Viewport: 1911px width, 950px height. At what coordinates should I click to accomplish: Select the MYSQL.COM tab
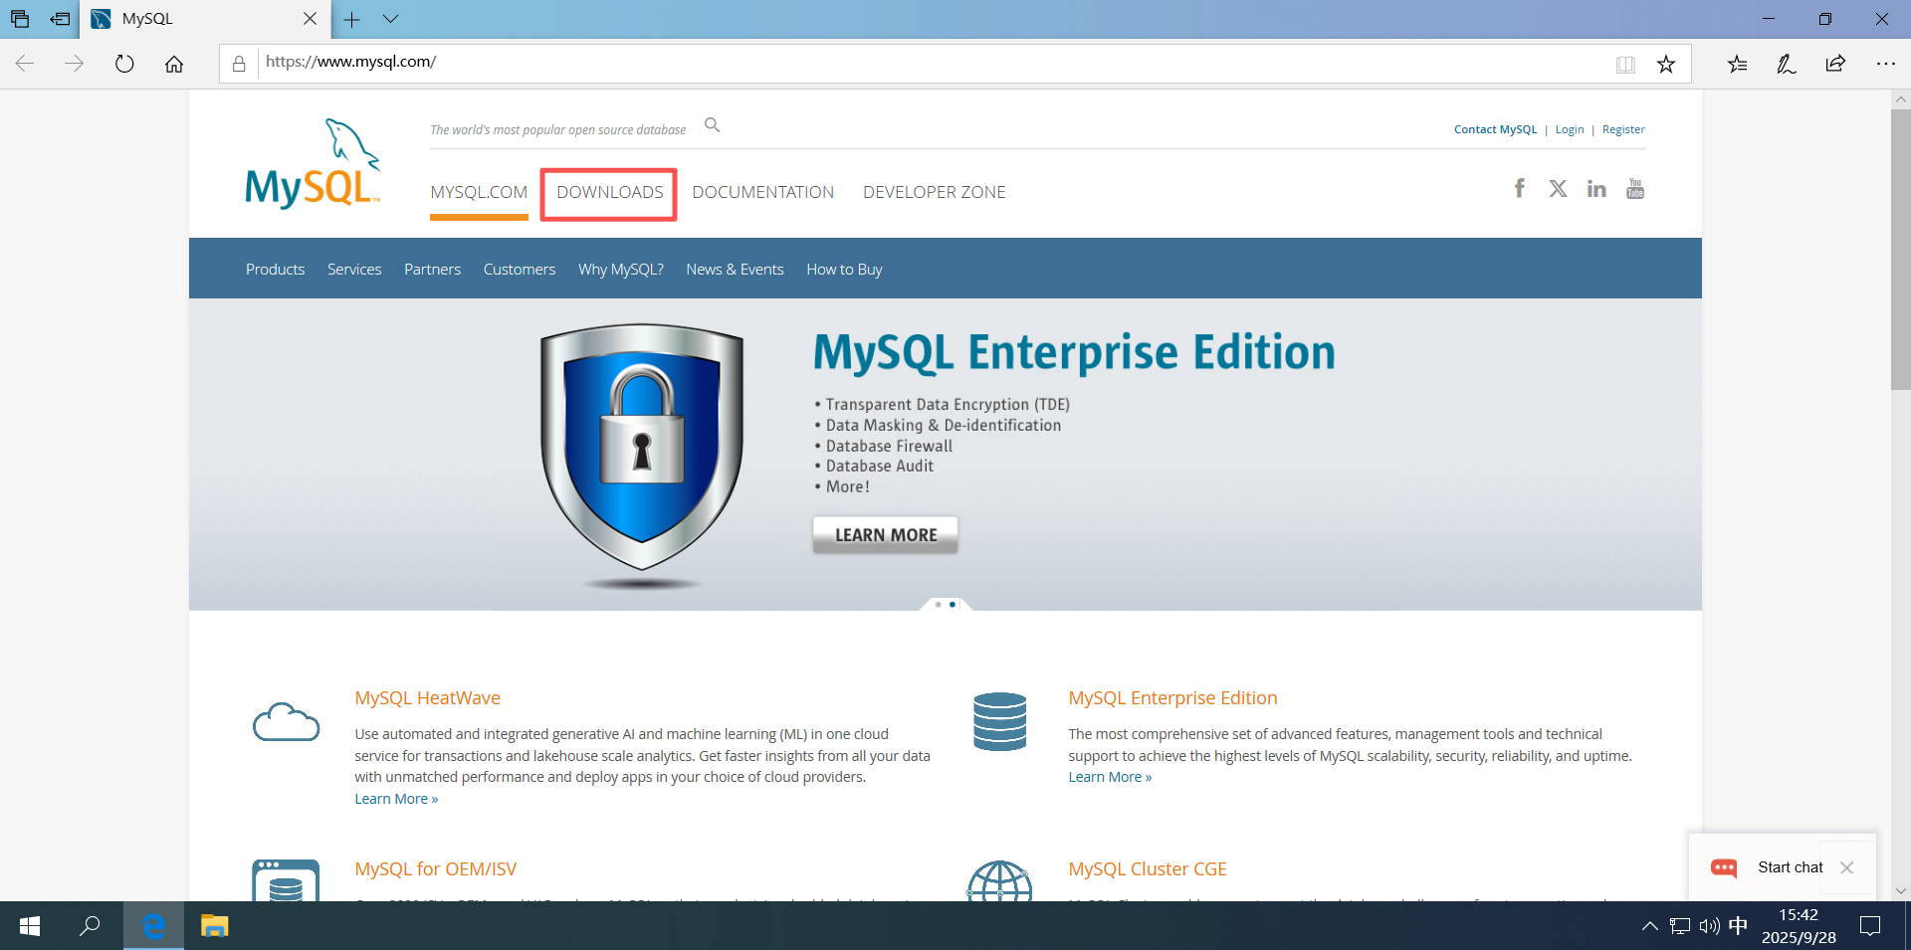click(x=479, y=192)
